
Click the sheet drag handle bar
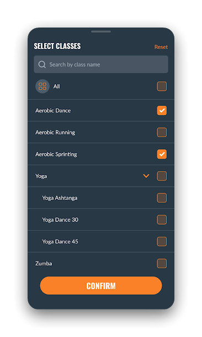[x=101, y=31]
